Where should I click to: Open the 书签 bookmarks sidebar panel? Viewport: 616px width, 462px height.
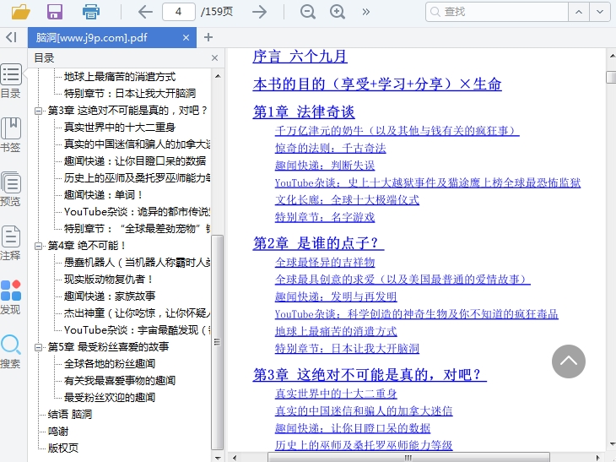click(11, 134)
